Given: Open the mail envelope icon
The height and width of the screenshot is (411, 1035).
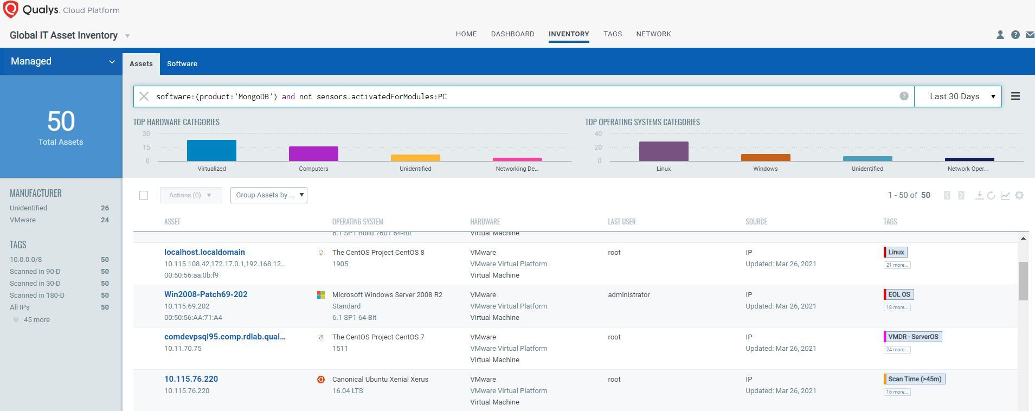Looking at the screenshot, I should pos(1030,35).
